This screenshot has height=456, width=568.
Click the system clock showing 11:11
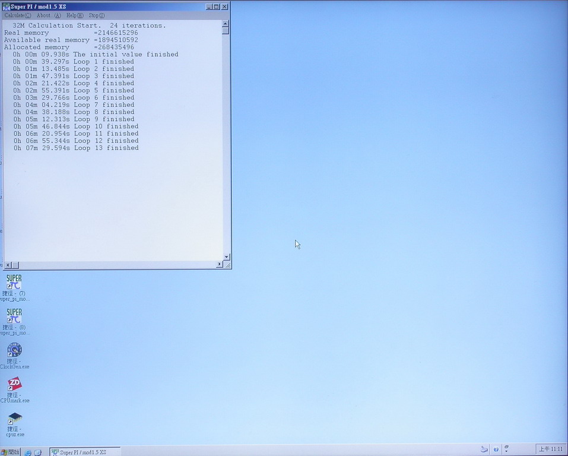(x=551, y=449)
